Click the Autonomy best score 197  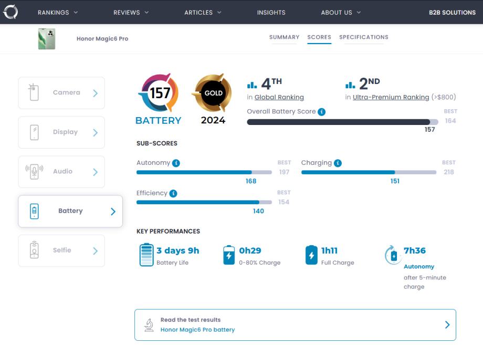tap(284, 172)
